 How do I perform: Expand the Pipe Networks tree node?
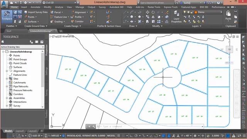point(7,86)
